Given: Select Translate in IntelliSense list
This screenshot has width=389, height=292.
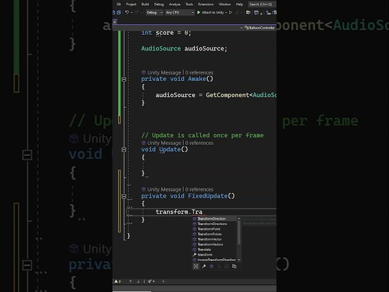Looking at the screenshot, I should click(215, 249).
